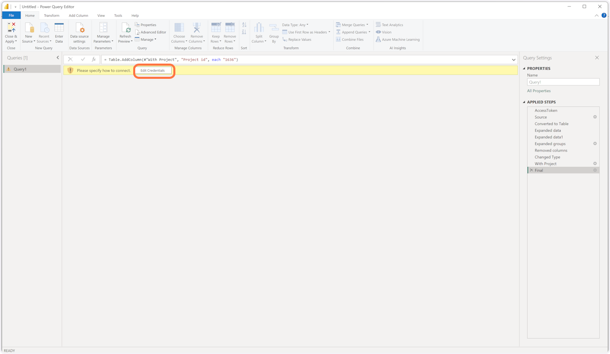Switch to the Tools tab
The width and height of the screenshot is (610, 354).
point(118,16)
